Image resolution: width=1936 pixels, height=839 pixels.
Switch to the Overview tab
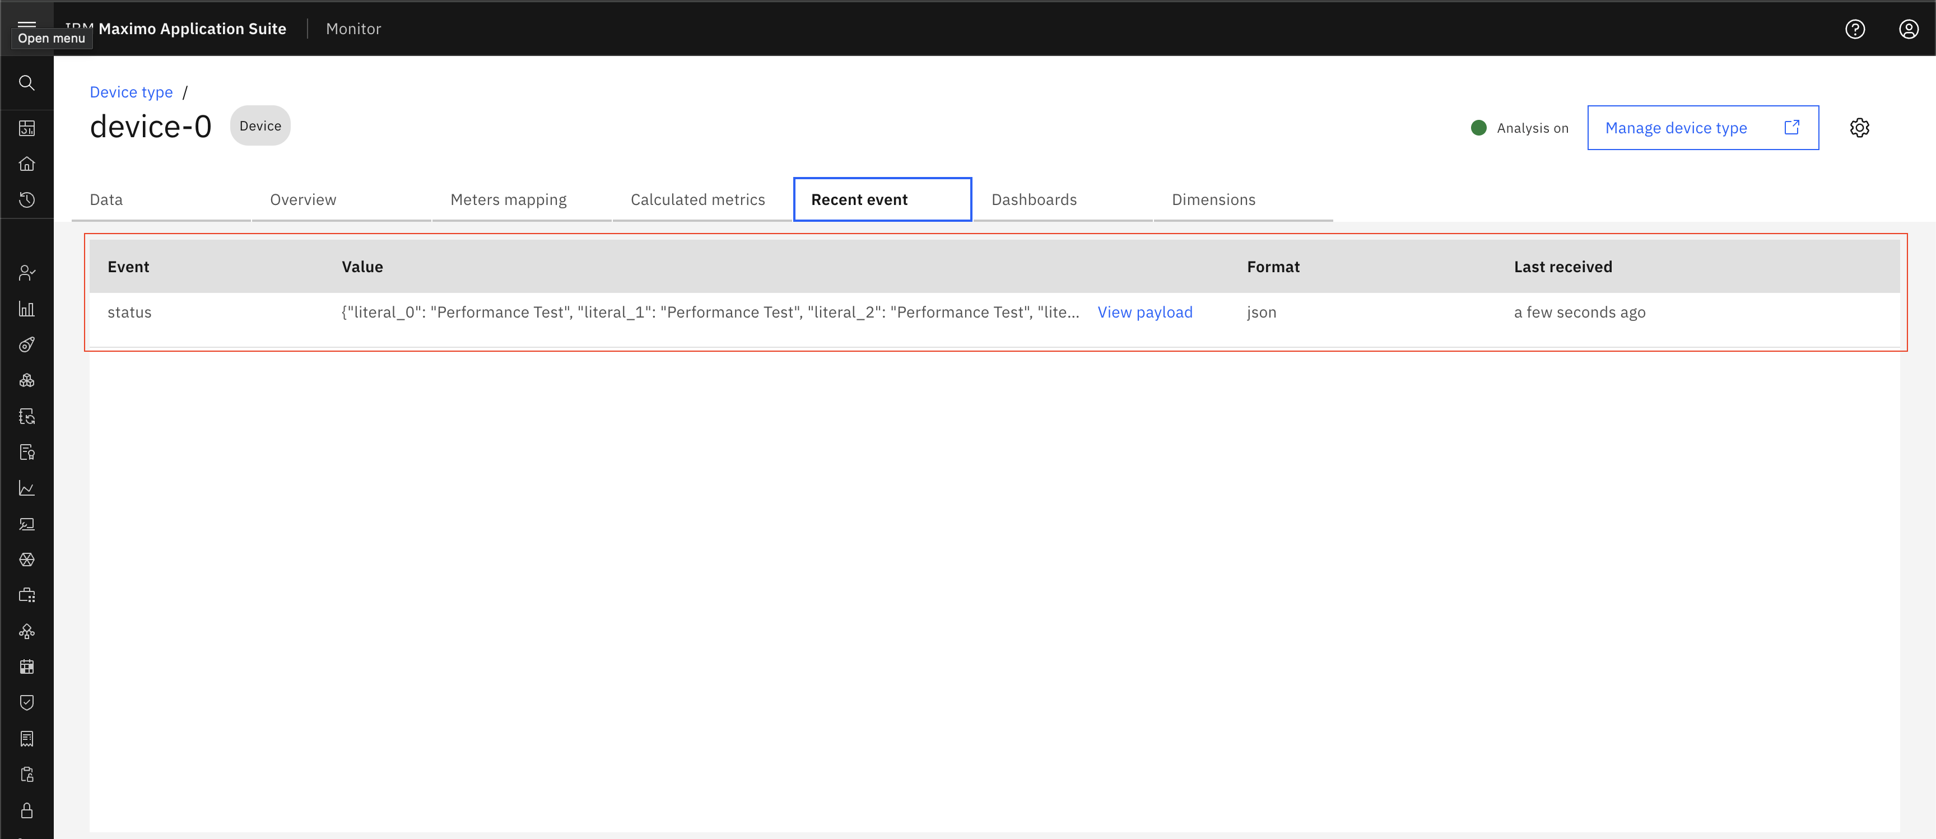click(342, 200)
